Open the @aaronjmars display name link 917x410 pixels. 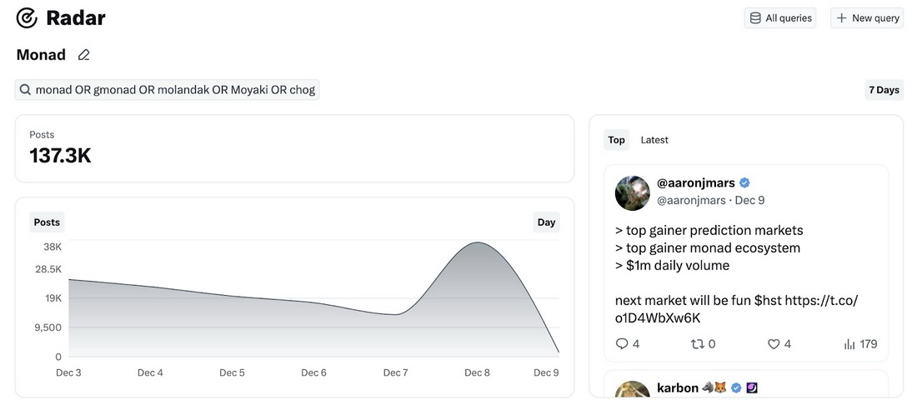(695, 182)
